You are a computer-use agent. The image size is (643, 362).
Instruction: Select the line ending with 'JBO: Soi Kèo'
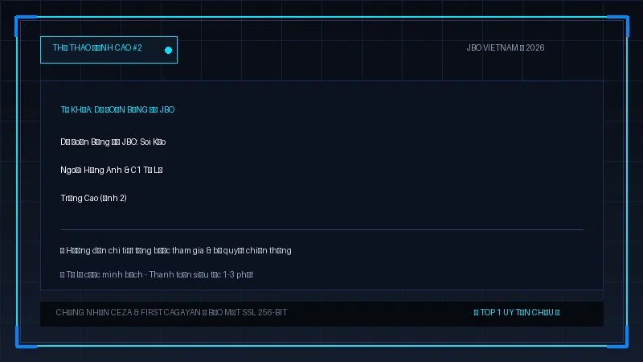[113, 142]
